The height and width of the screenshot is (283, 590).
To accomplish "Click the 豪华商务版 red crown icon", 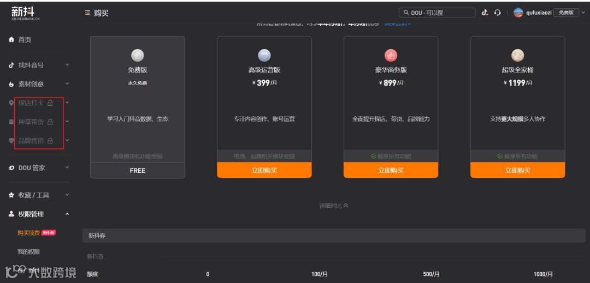I will (x=391, y=56).
